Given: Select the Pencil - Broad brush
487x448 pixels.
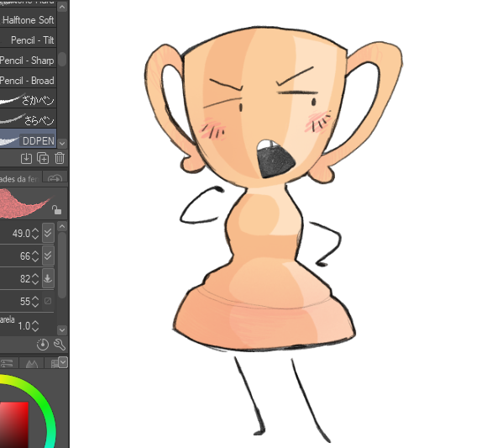Looking at the screenshot, I should tap(28, 80).
